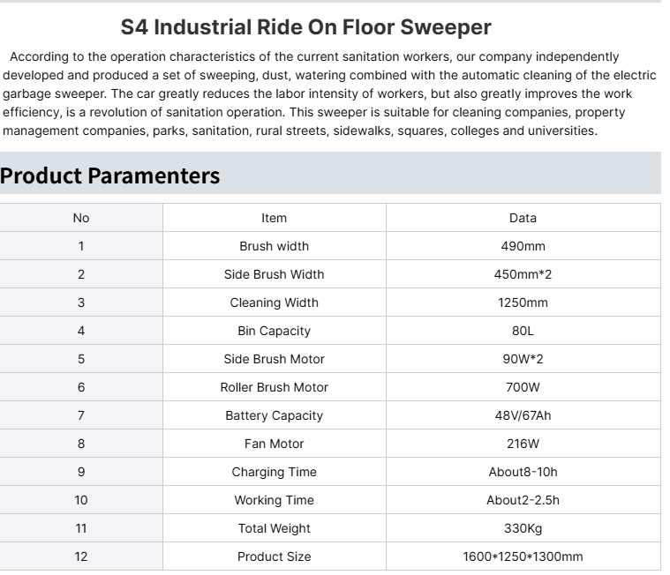
Task: Click the 'Charging Time' item cell
Action: [275, 472]
